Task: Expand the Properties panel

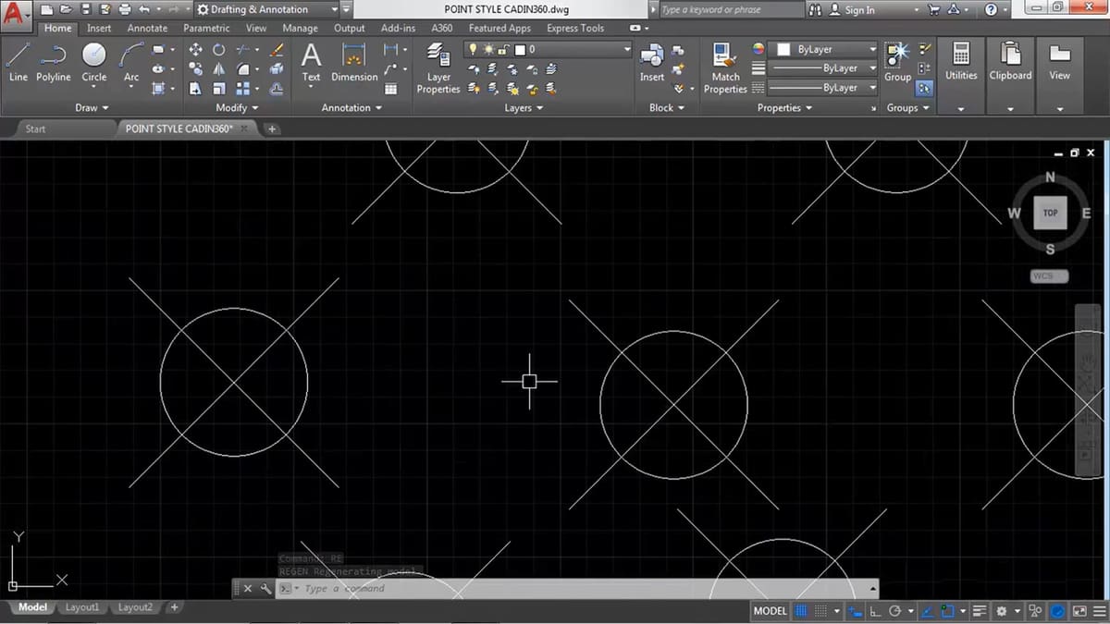Action: tap(784, 108)
